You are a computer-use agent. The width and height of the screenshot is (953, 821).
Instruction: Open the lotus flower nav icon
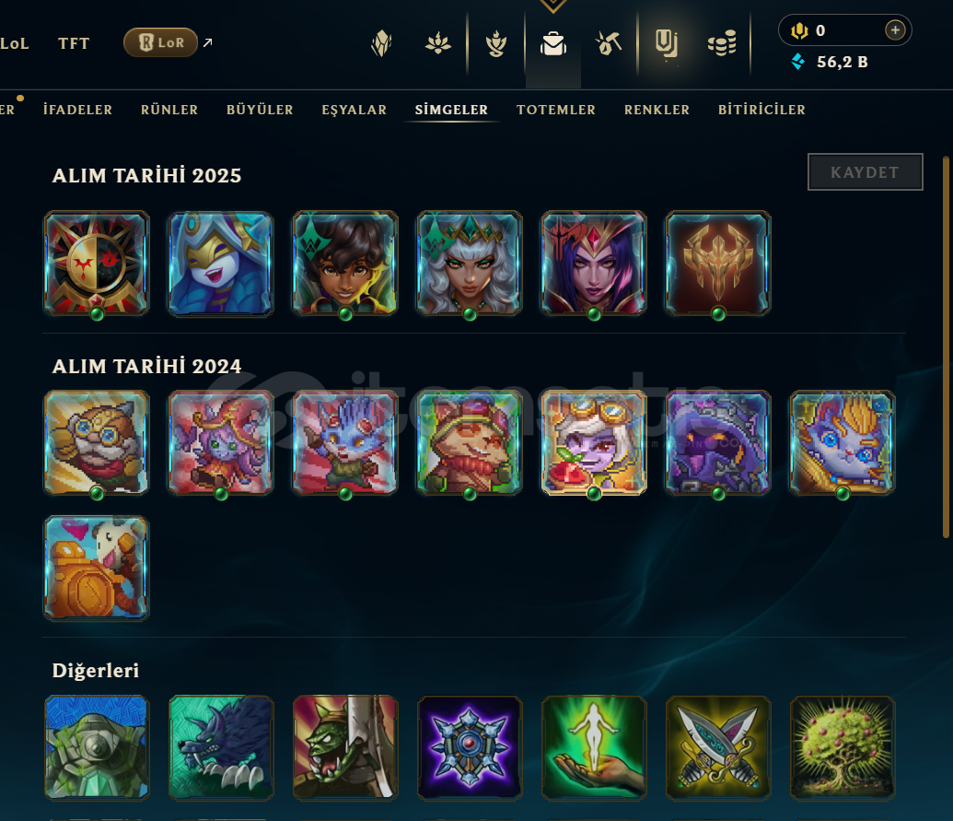coord(437,44)
